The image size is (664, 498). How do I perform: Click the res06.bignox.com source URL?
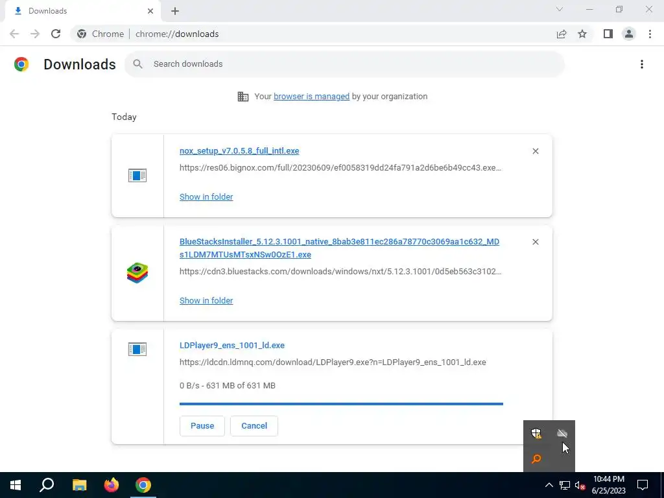click(340, 168)
